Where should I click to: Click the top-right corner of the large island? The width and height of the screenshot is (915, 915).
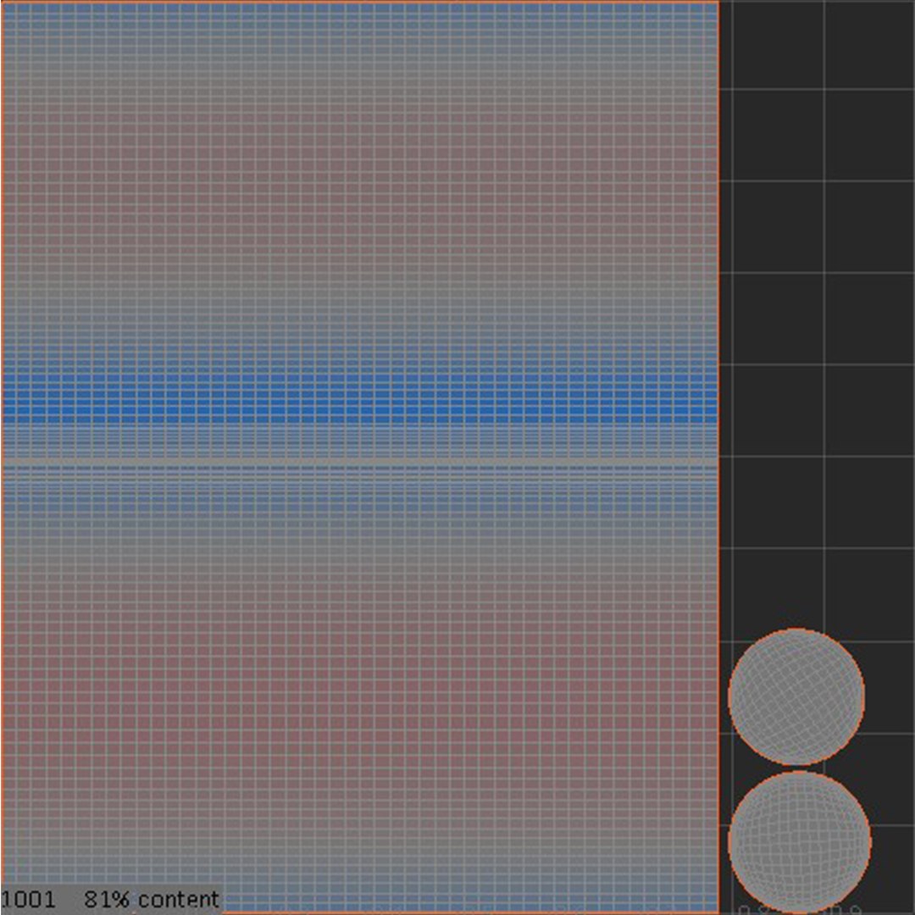[x=718, y=3]
